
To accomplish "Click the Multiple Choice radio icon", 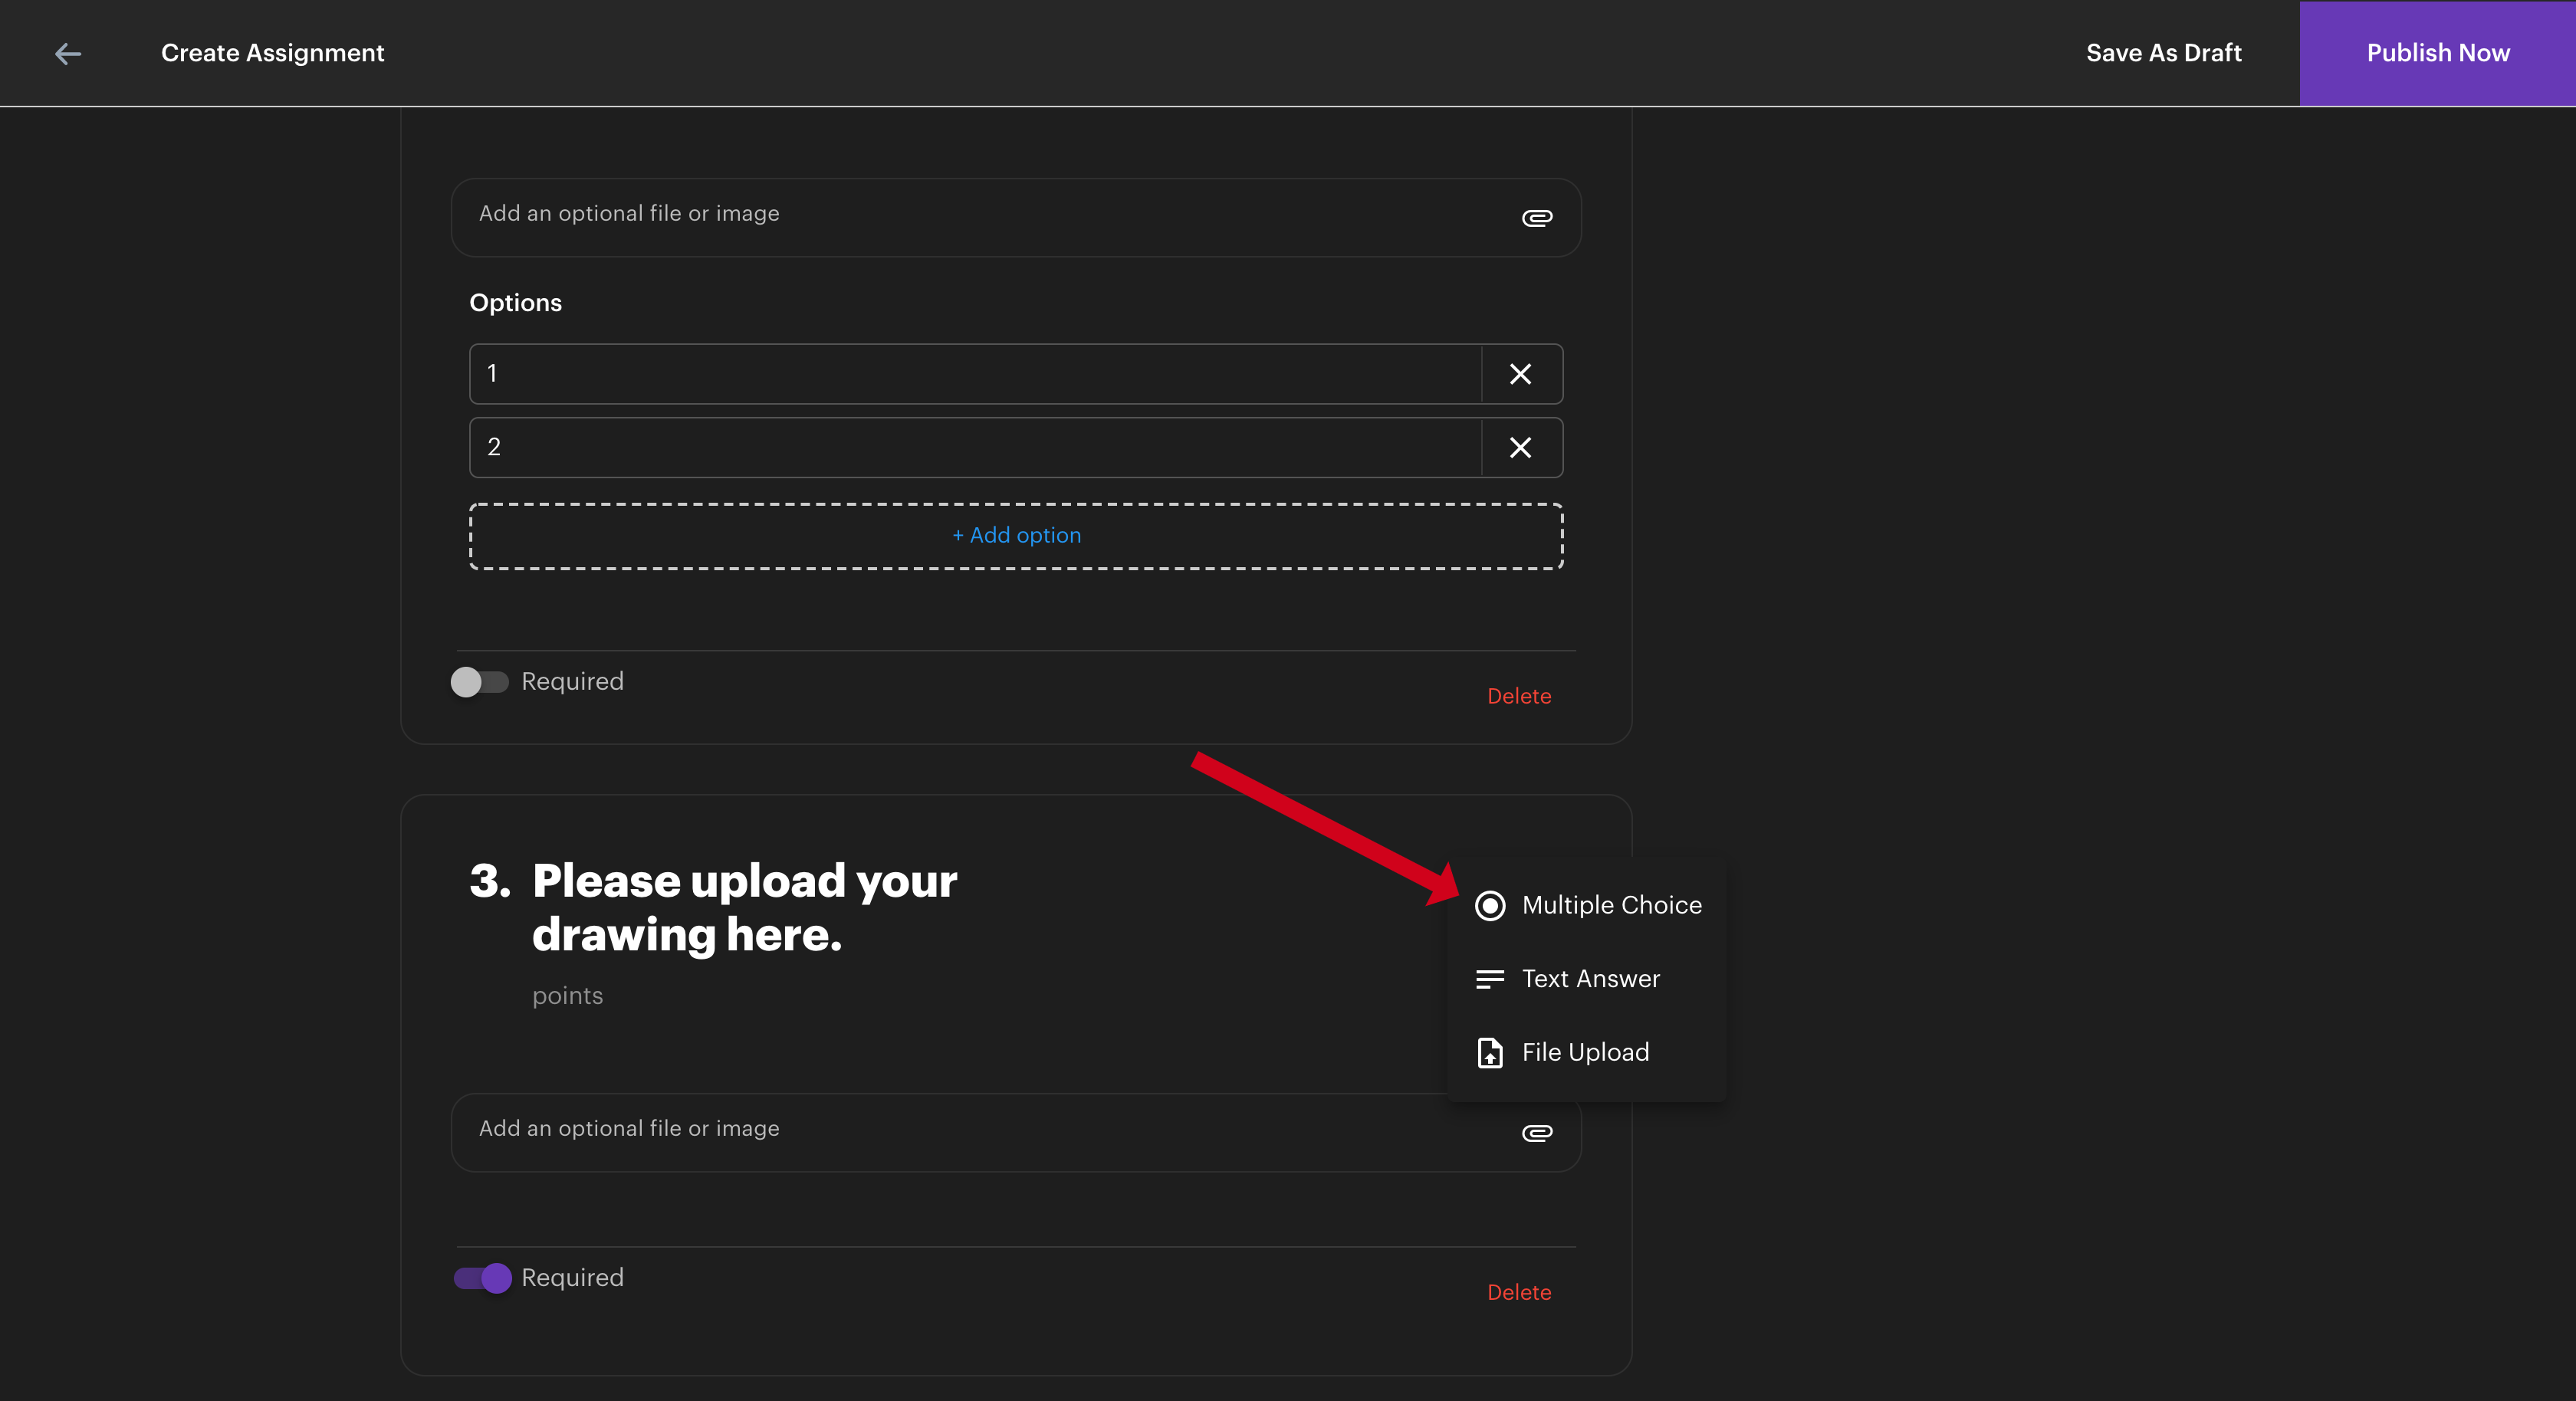I will [1490, 905].
